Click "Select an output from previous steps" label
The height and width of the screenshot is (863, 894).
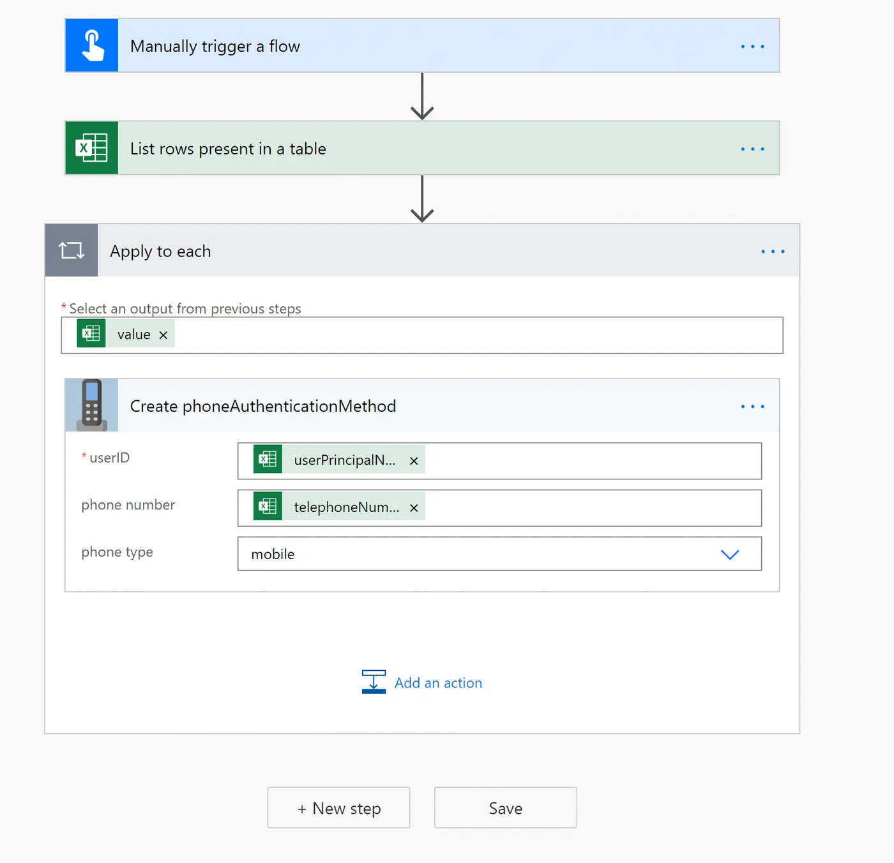pos(185,309)
